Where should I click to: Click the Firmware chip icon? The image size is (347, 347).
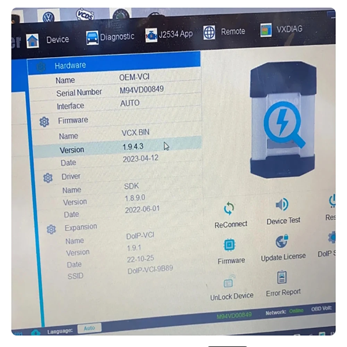(x=229, y=245)
